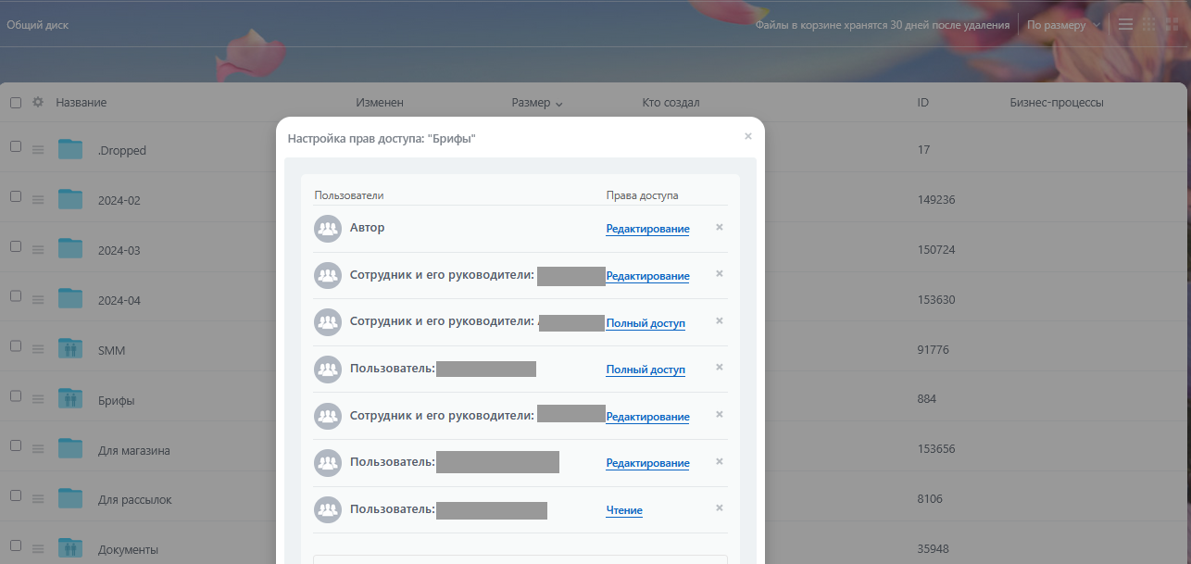This screenshot has width=1191, height=564.
Task: Open the Документы folder icon
Action: pos(70,548)
